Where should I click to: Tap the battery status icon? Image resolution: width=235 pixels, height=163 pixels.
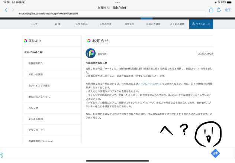pos(229,2)
